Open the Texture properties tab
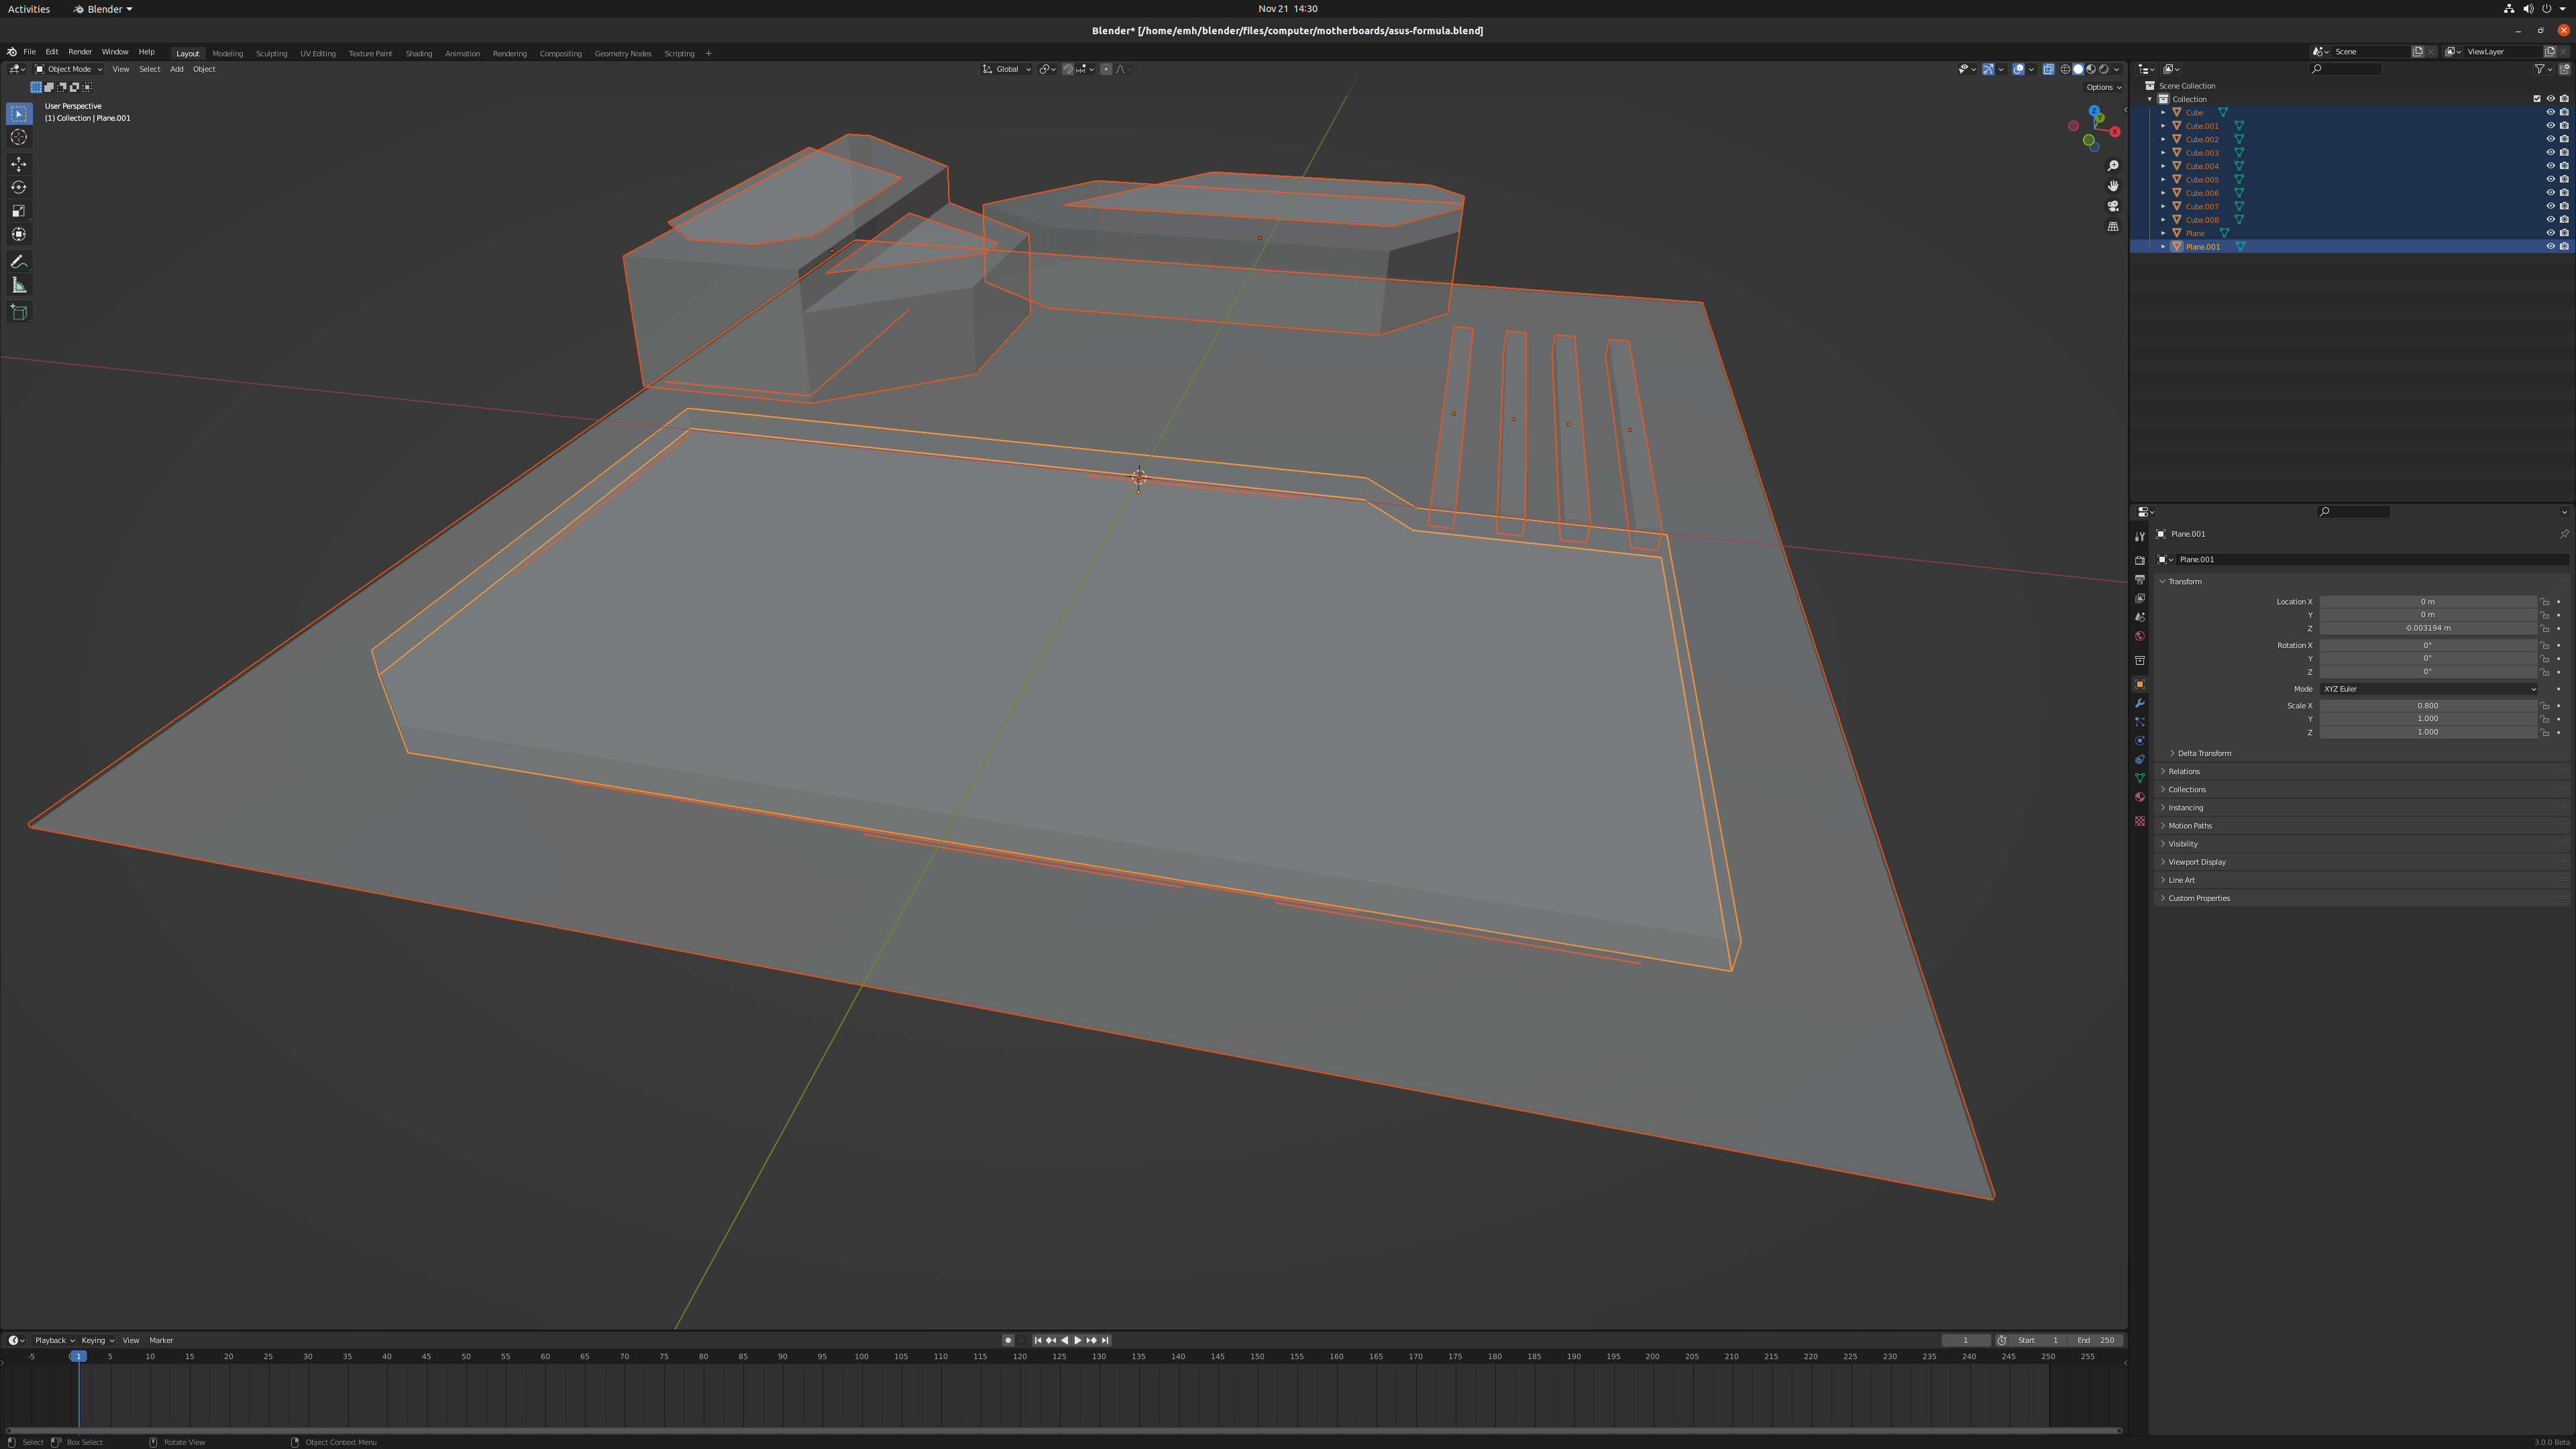This screenshot has width=2576, height=1449. click(x=2140, y=821)
